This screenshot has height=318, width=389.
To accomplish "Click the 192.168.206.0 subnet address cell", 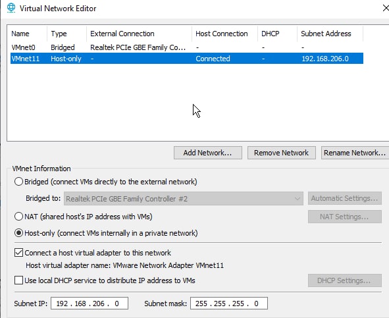I will (x=325, y=59).
